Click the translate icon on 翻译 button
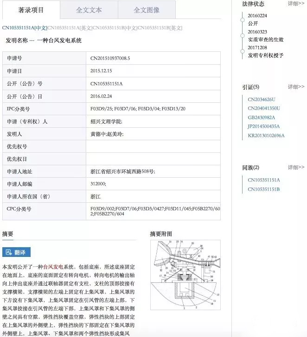Viewport: 307px width, 337px height. 9,252
